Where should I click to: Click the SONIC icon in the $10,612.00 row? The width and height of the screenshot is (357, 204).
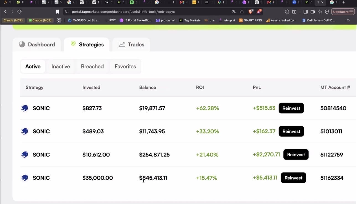[x=25, y=155]
